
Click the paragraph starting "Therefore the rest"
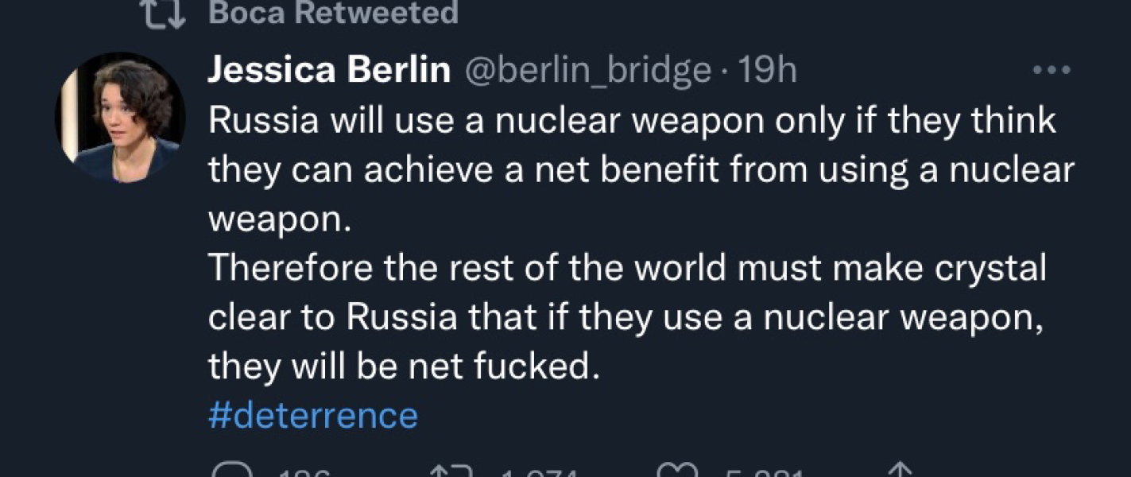(626, 269)
